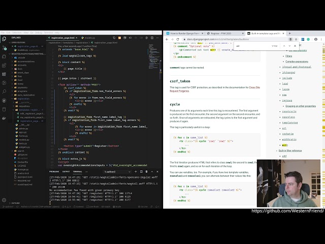Image resolution: width=325 pixels, height=244 pixels.
Task: Go to previous find result in Chrome
Action: click(x=284, y=46)
